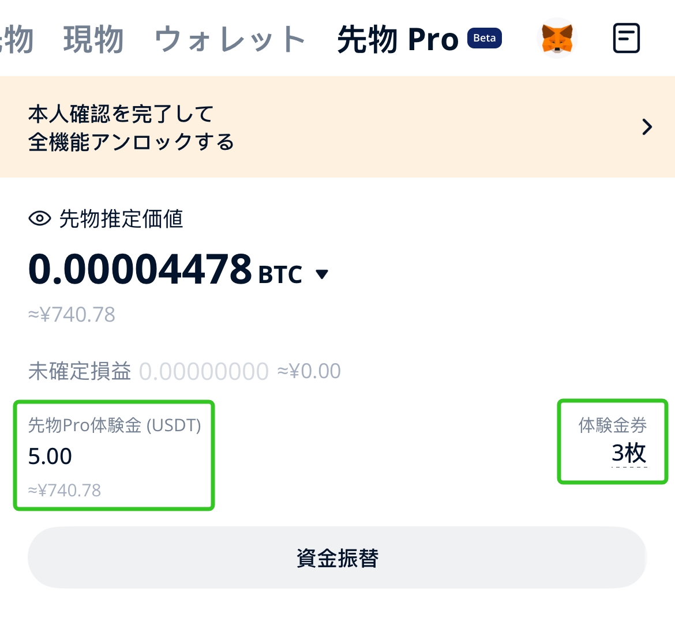Select the 先物 Pro tab
675x622 pixels.
click(x=396, y=38)
